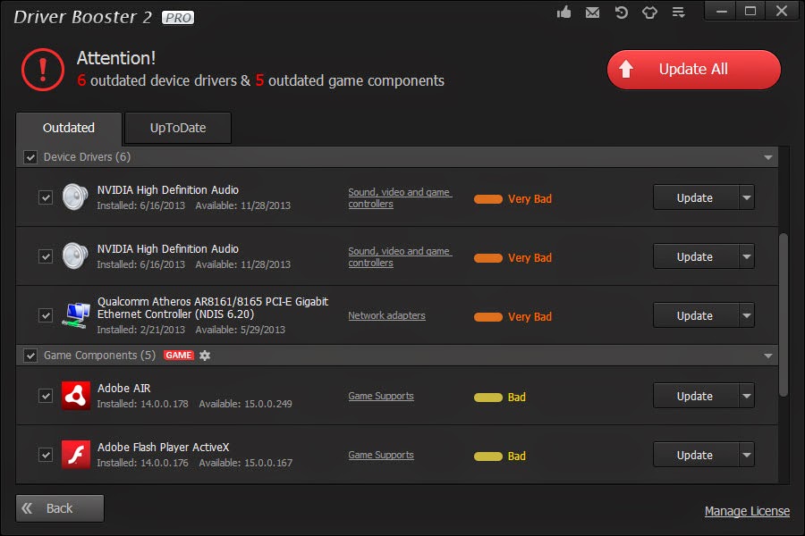Open second Sound, video and game controllers link
The height and width of the screenshot is (536, 805).
pos(400,257)
